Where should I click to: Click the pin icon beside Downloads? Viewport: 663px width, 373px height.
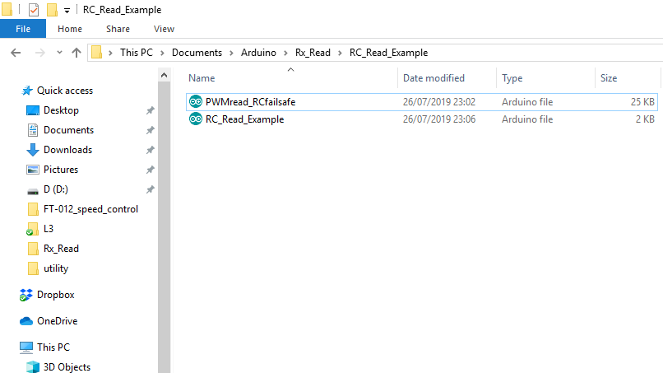coord(150,150)
